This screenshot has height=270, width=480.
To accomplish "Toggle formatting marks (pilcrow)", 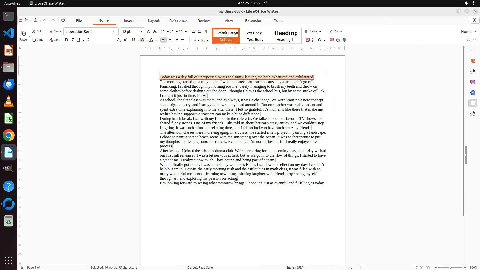I will click(206, 31).
